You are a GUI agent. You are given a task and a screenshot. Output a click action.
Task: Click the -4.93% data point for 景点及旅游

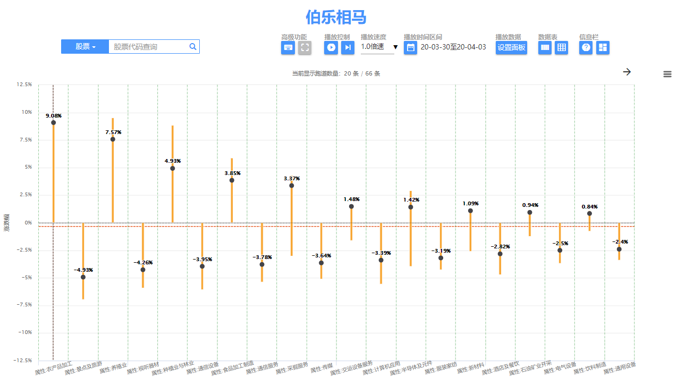(x=83, y=277)
